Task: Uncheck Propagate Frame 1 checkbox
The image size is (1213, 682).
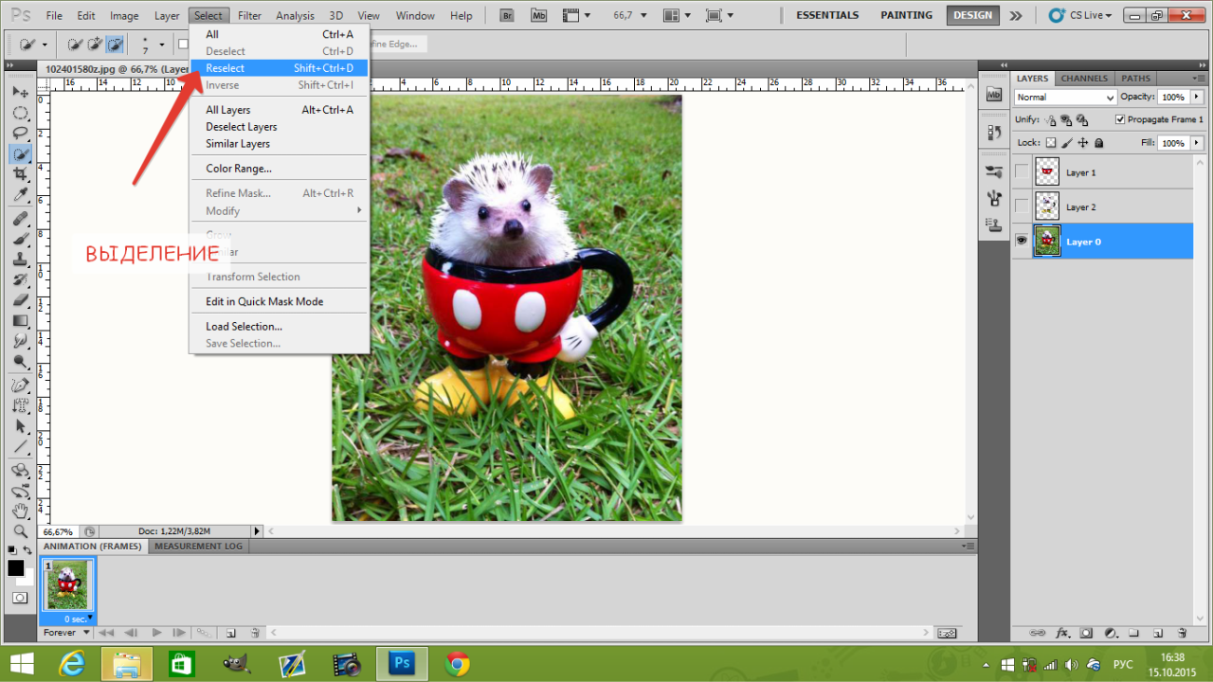Action: tap(1120, 119)
